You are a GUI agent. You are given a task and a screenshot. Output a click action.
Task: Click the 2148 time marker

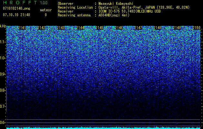tap(157, 28)
